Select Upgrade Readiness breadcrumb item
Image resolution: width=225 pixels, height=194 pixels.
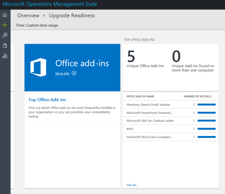click(72, 16)
